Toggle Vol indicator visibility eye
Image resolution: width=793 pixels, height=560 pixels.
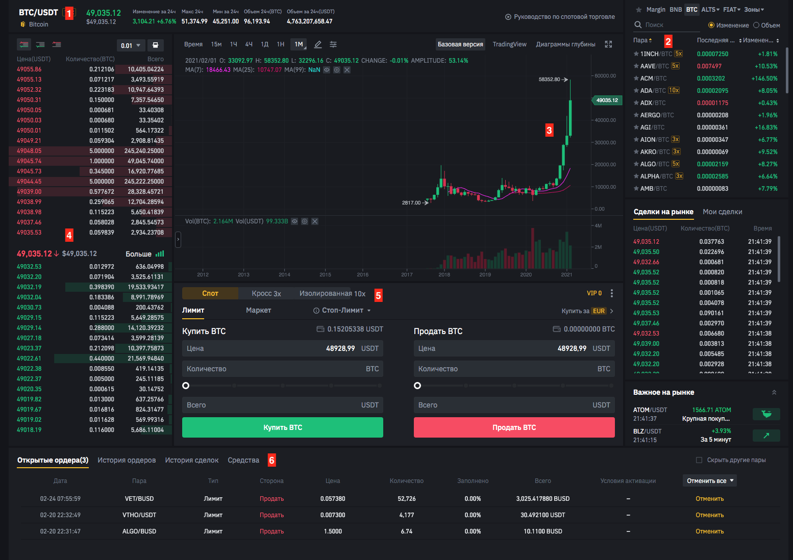click(294, 221)
